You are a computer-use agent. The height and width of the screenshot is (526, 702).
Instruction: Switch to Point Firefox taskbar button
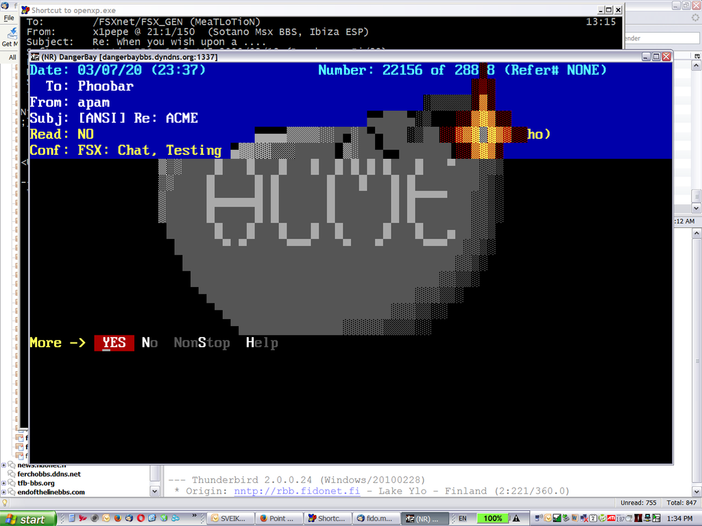(280, 518)
